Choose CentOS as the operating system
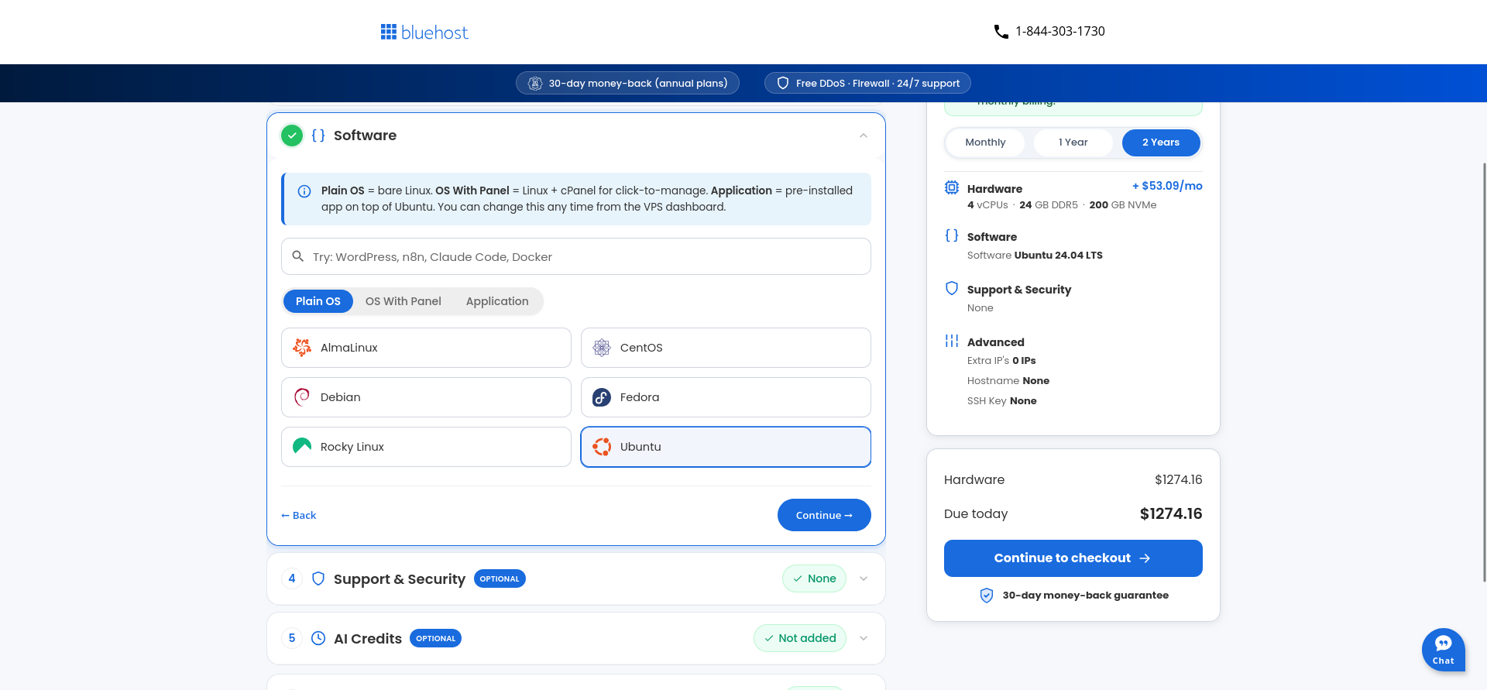The width and height of the screenshot is (1487, 690). click(726, 348)
